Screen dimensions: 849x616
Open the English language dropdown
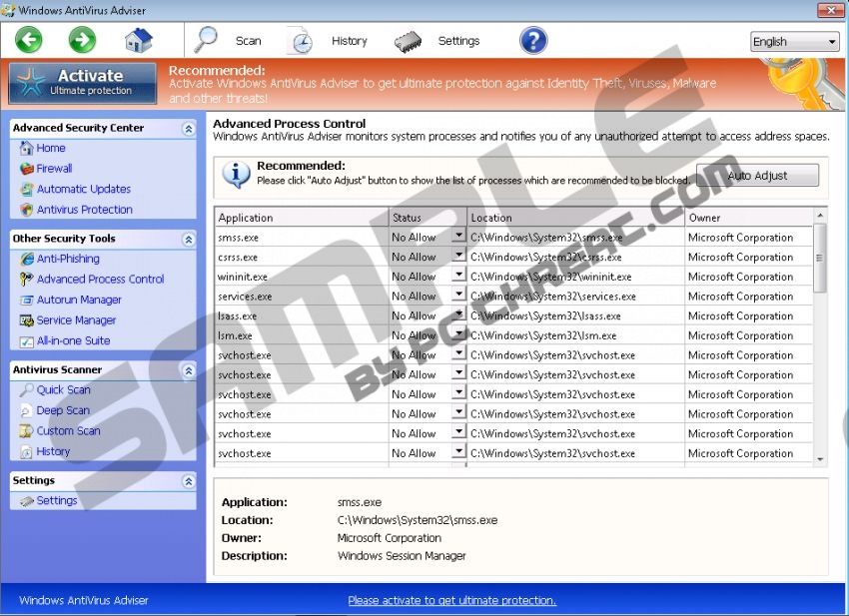[794, 41]
